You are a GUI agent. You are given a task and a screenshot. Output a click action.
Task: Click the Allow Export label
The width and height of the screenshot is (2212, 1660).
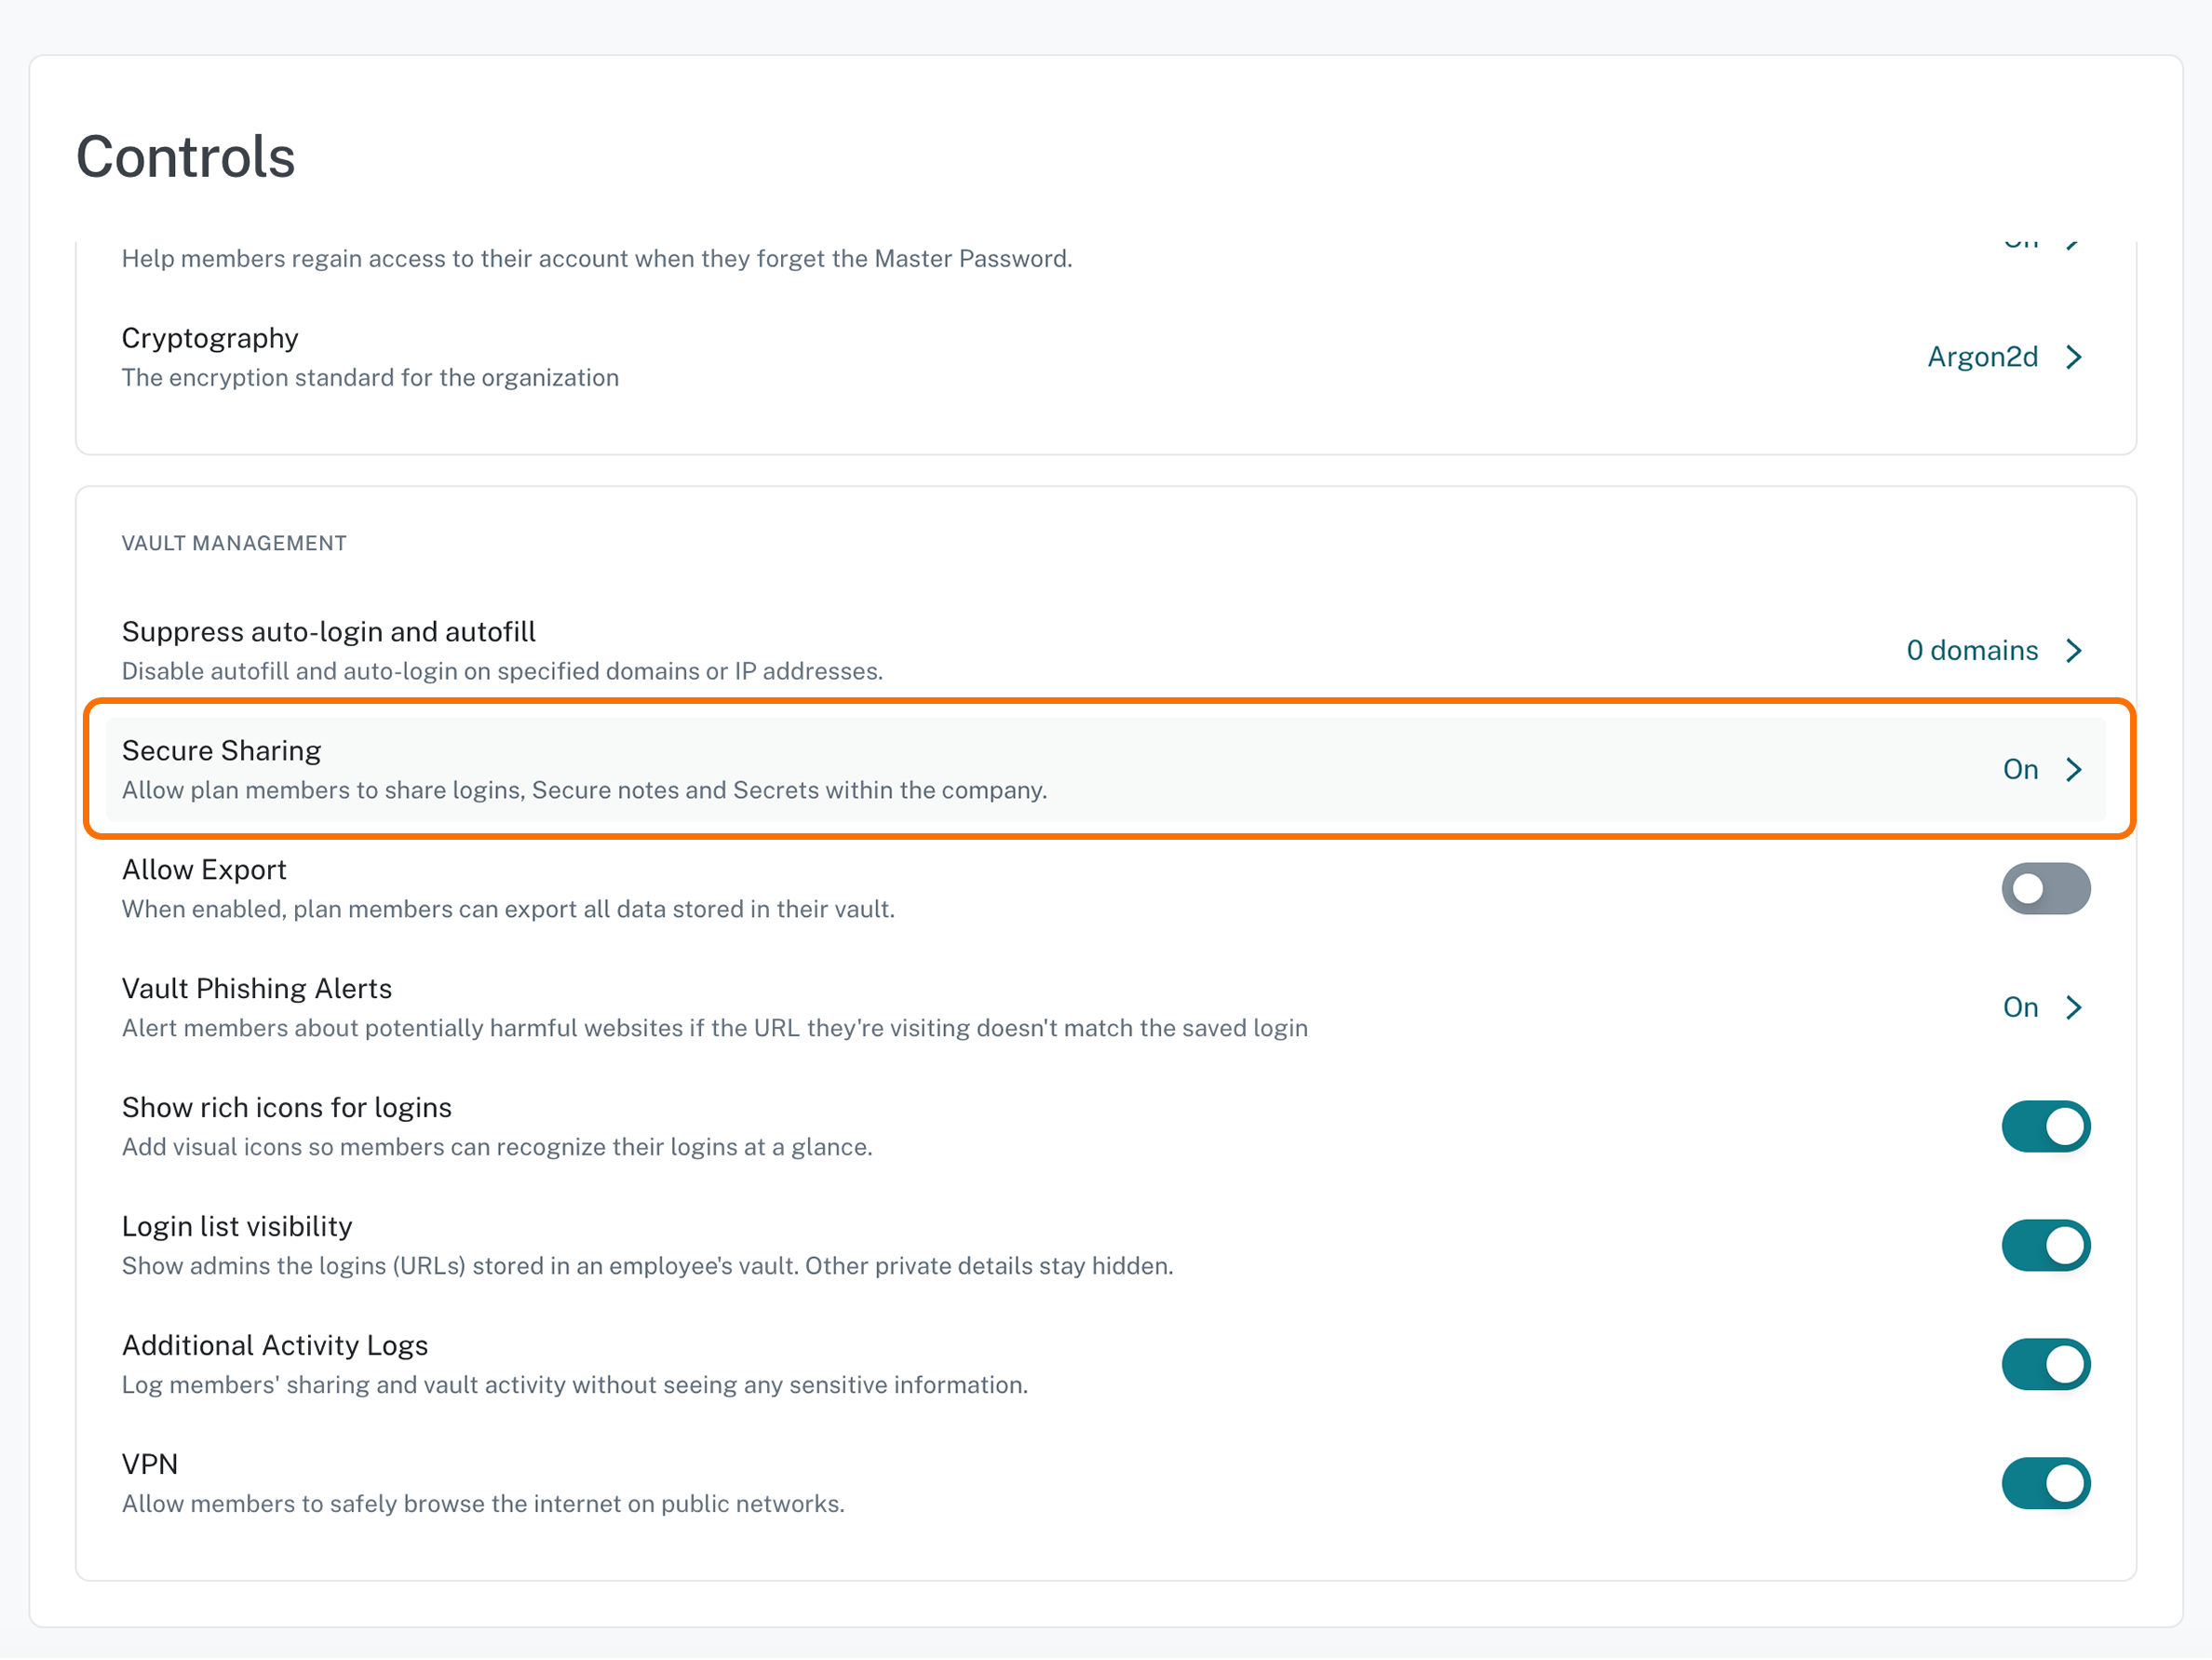(204, 870)
